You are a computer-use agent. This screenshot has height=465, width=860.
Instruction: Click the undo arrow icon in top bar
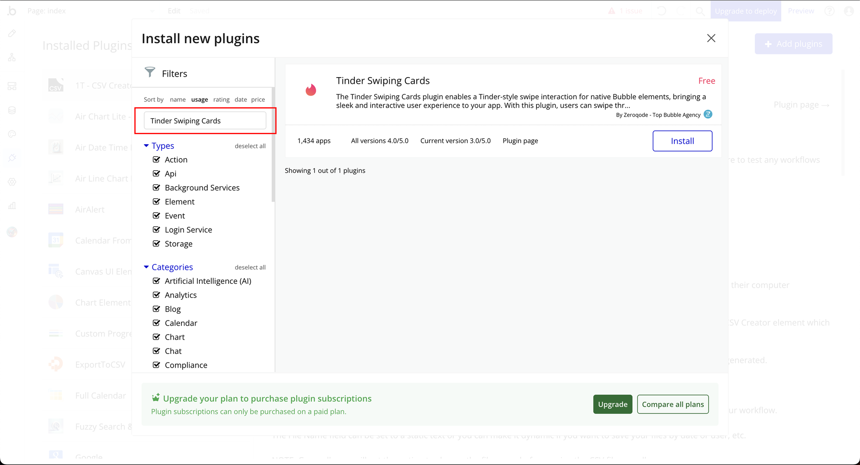661,11
